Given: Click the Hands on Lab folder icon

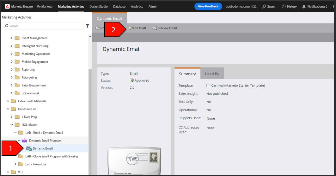Looking at the screenshot, I should pos(14,109).
